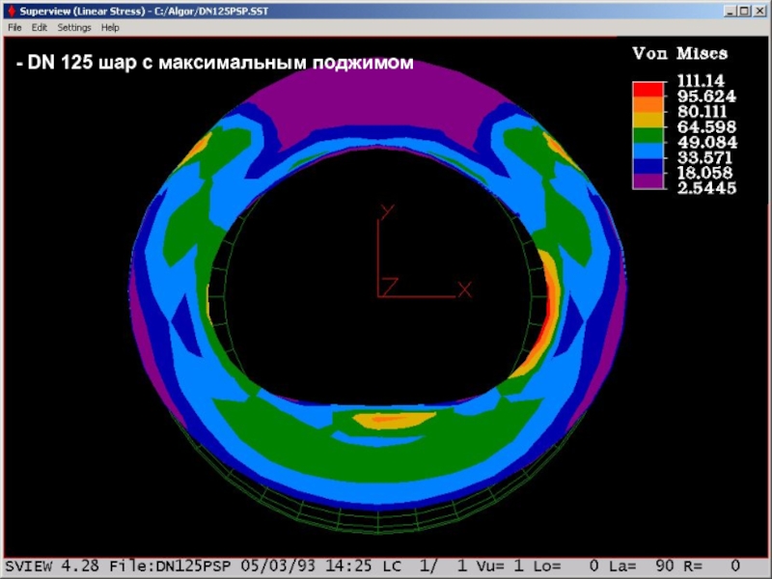The width and height of the screenshot is (772, 579).
Task: Click the 18.058 legend value
Action: 705,173
